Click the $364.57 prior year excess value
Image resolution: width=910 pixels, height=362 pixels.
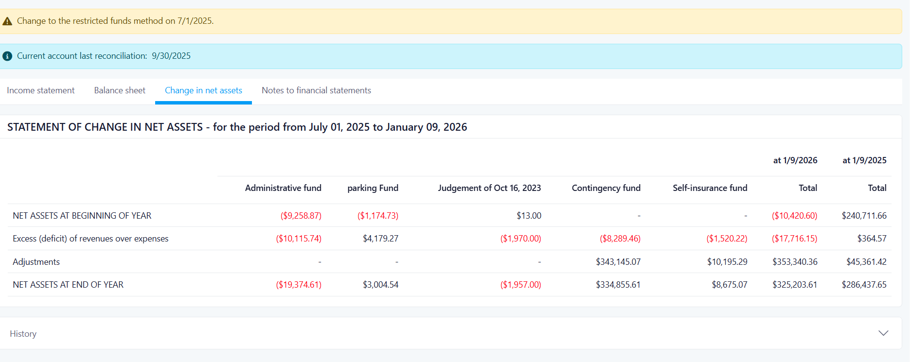click(x=872, y=239)
